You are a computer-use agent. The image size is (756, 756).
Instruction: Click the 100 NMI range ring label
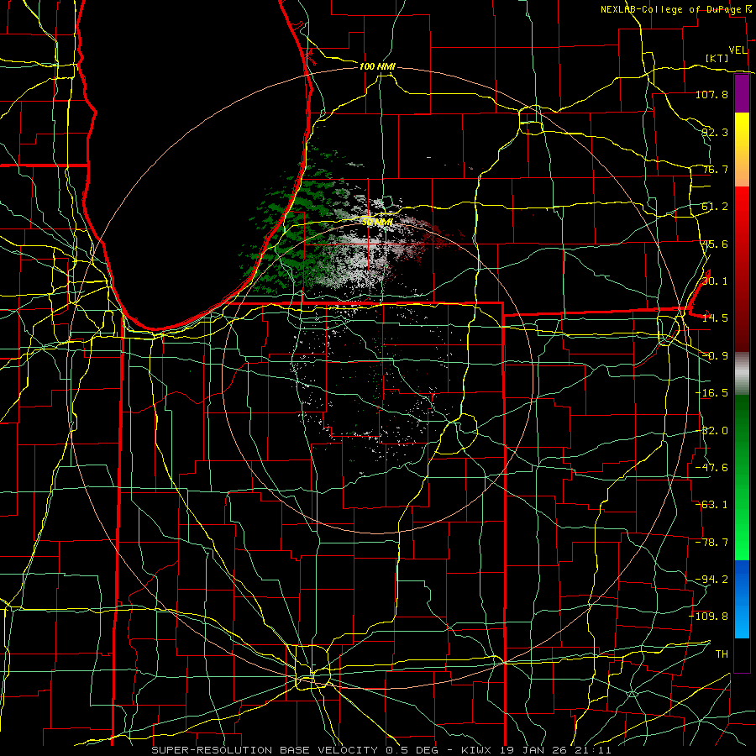coord(377,66)
